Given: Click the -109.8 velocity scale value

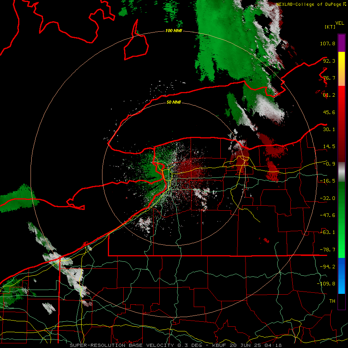Looking at the screenshot, I should pyautogui.click(x=326, y=284).
